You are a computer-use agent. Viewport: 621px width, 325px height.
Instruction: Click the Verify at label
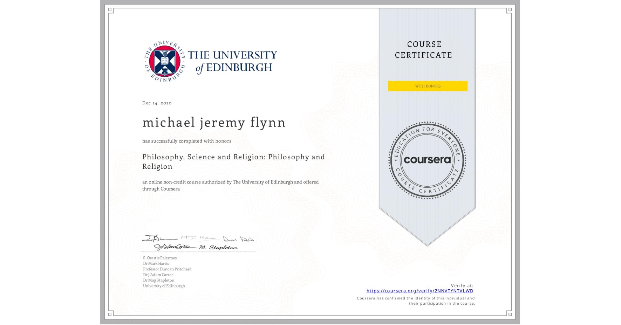pos(462,285)
